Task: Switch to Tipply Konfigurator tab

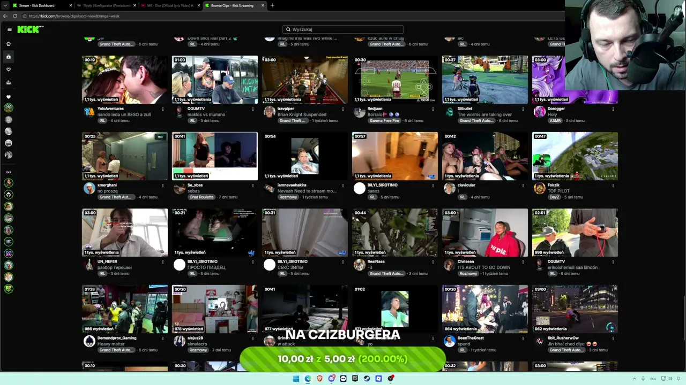Action: click(106, 5)
